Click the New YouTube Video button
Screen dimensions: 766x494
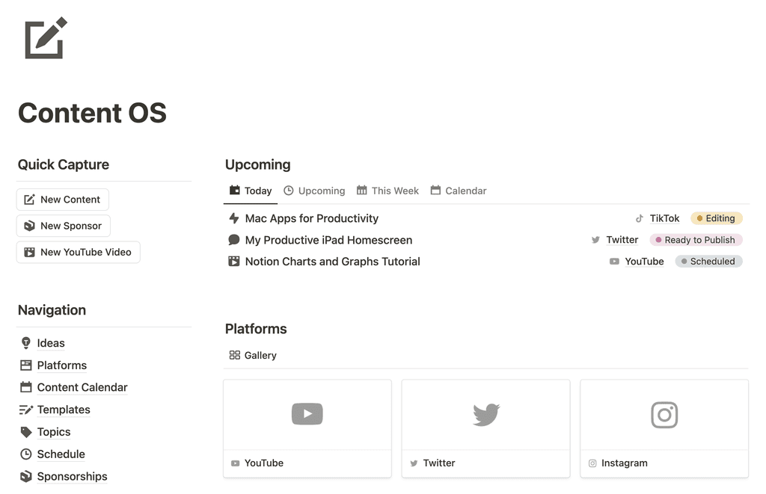click(78, 252)
